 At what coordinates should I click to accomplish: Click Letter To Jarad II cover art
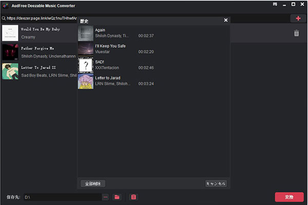point(10,71)
